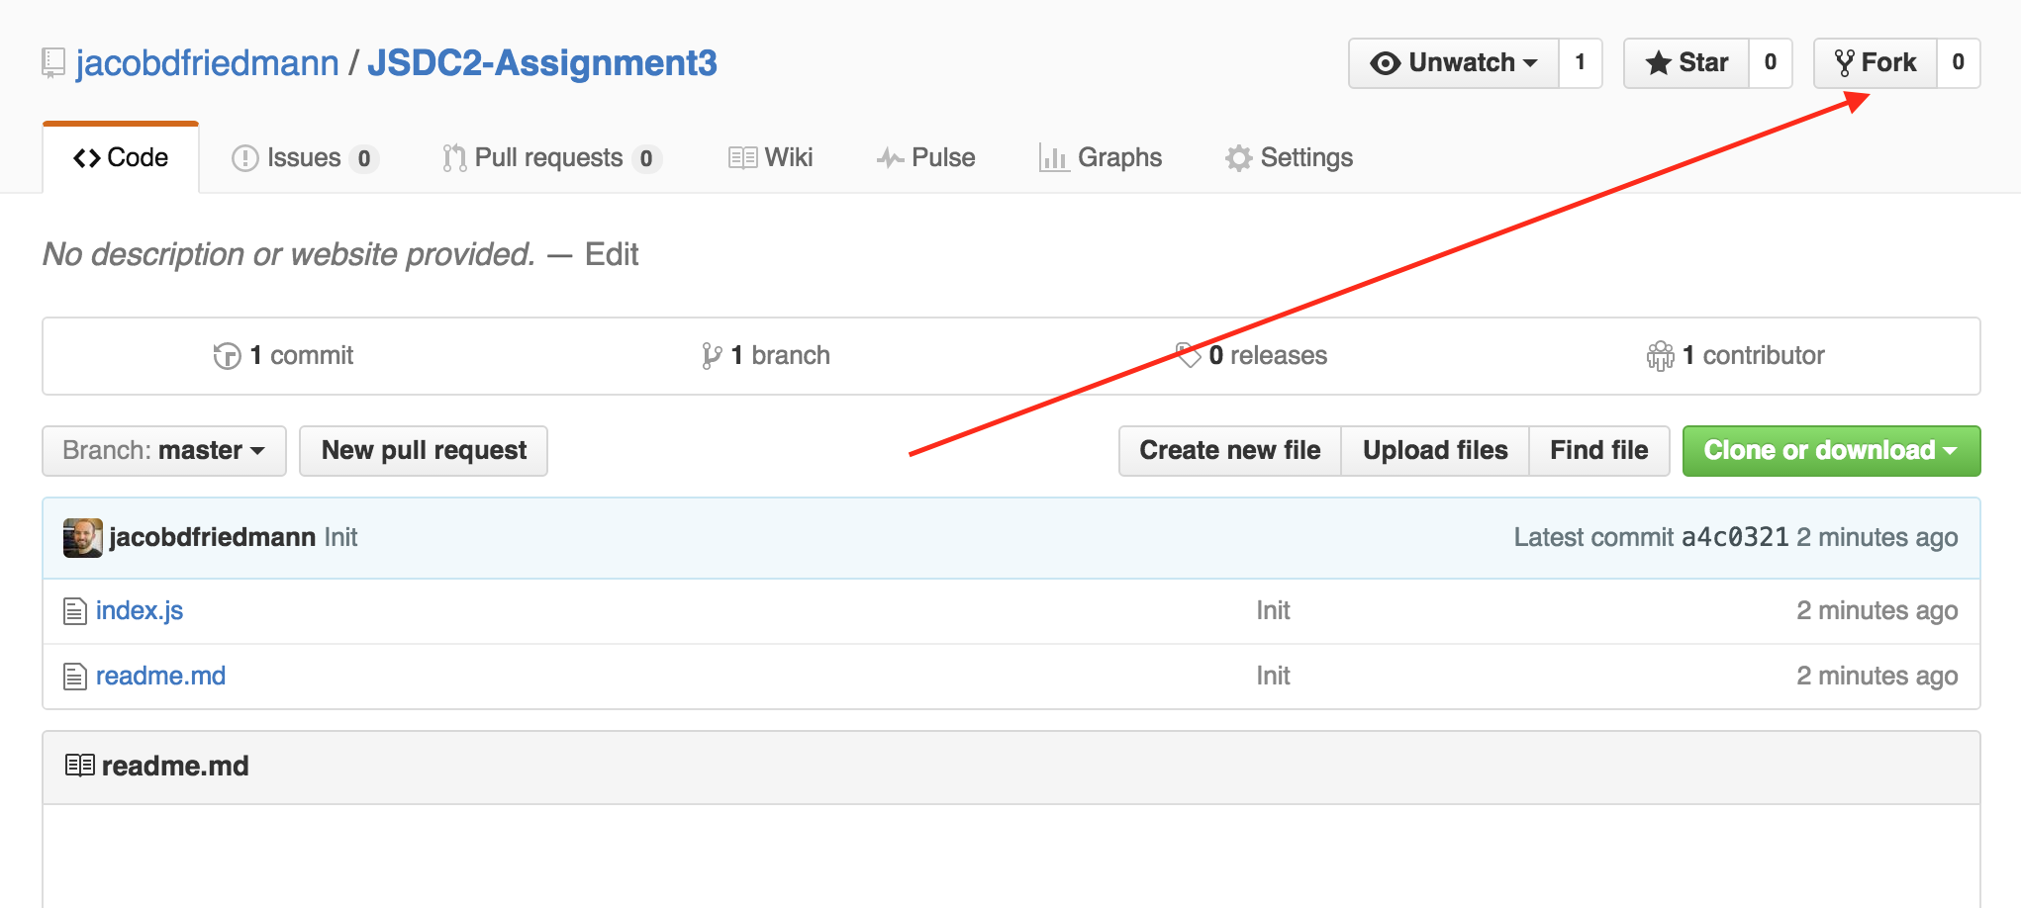The image size is (2021, 908).
Task: View stargazers count 0
Action: point(1771,63)
